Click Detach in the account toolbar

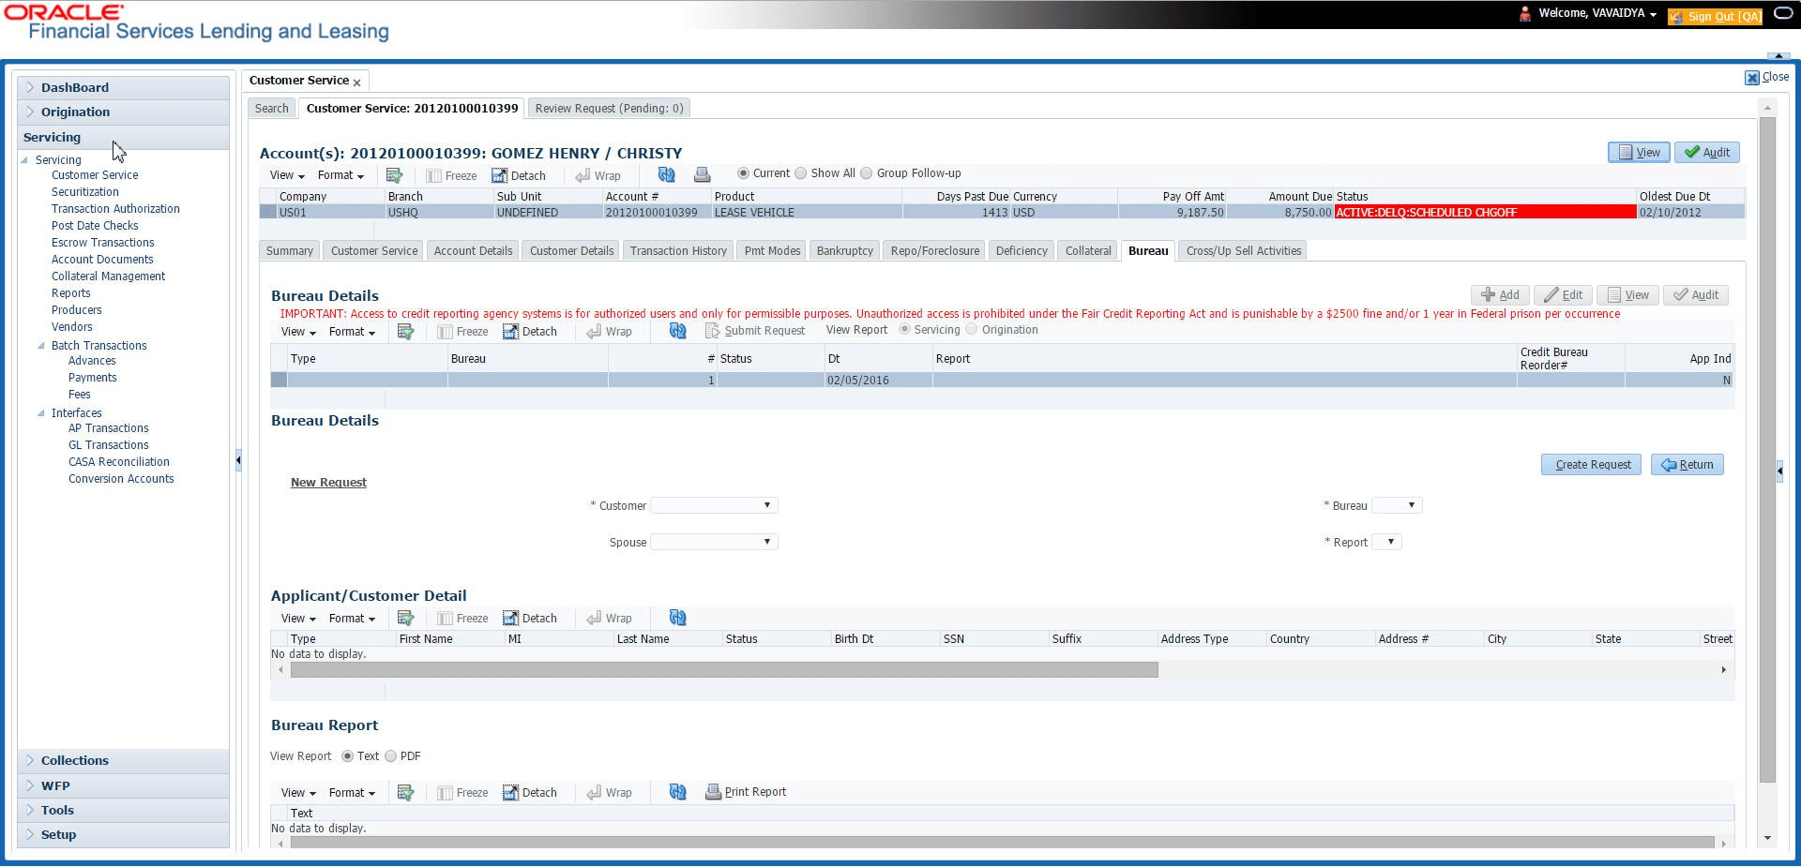519,175
